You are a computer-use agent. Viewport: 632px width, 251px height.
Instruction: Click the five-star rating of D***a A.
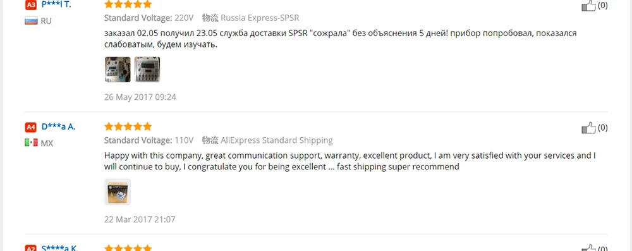[128, 126]
